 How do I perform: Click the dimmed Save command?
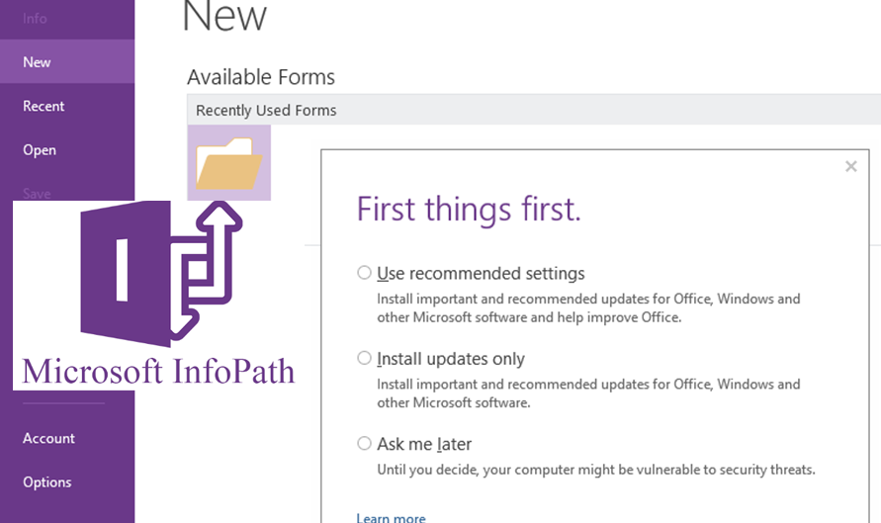tap(37, 193)
